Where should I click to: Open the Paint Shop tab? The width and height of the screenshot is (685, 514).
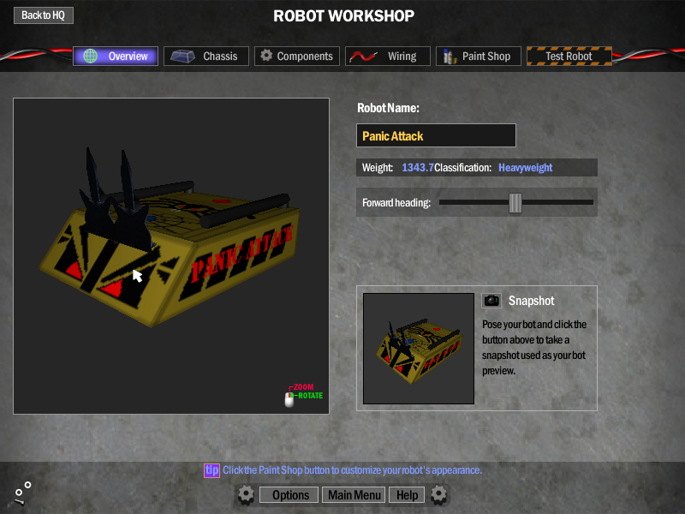[x=479, y=56]
